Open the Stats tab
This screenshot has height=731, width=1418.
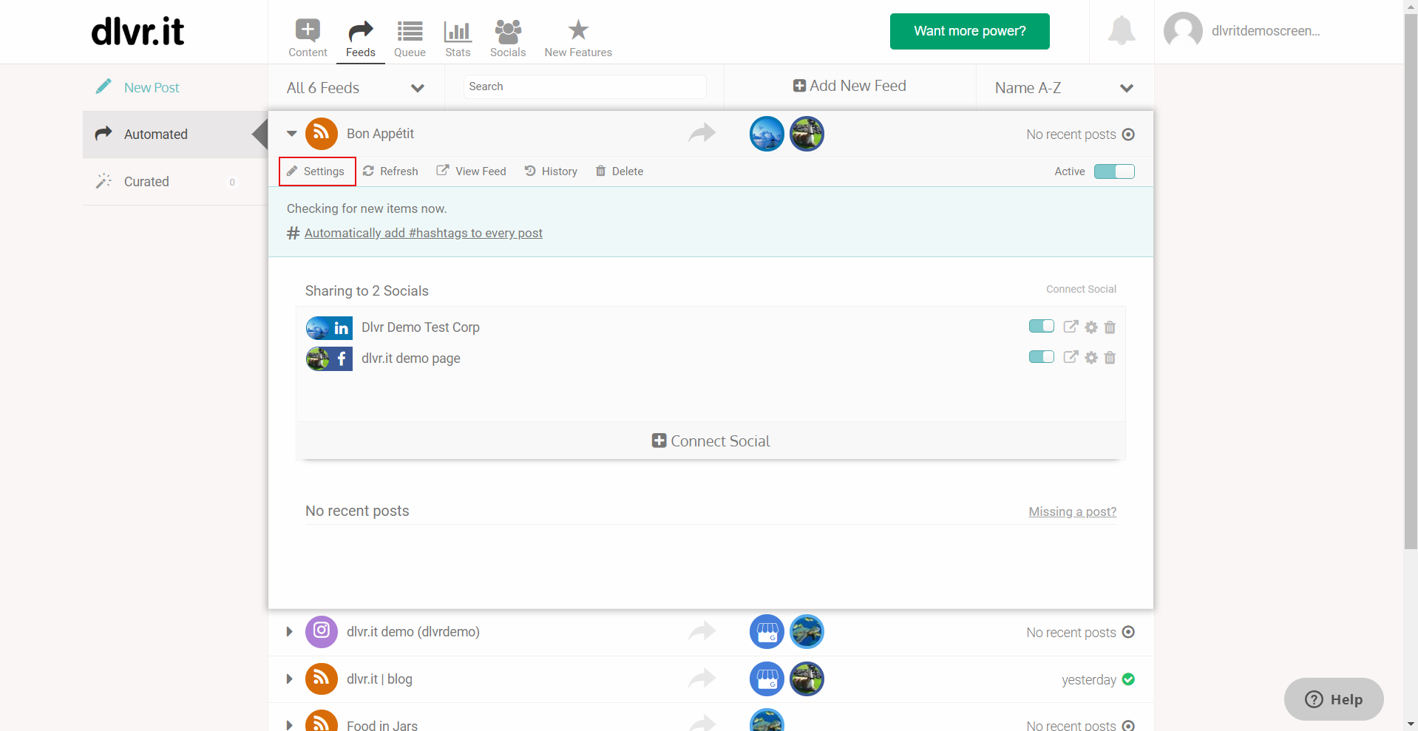coord(458,38)
